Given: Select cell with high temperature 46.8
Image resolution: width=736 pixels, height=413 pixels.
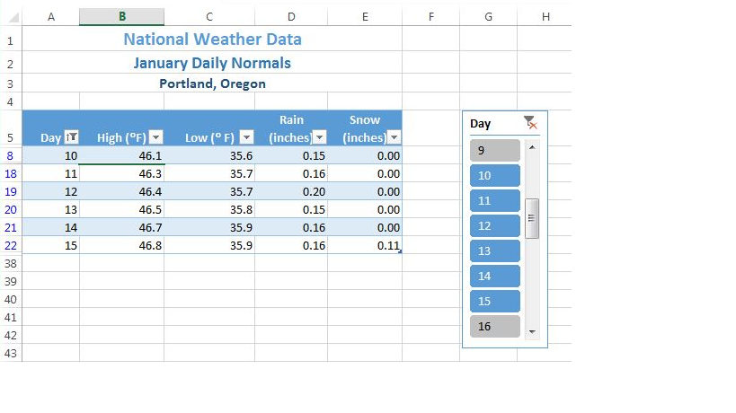Looking at the screenshot, I should click(x=122, y=245).
